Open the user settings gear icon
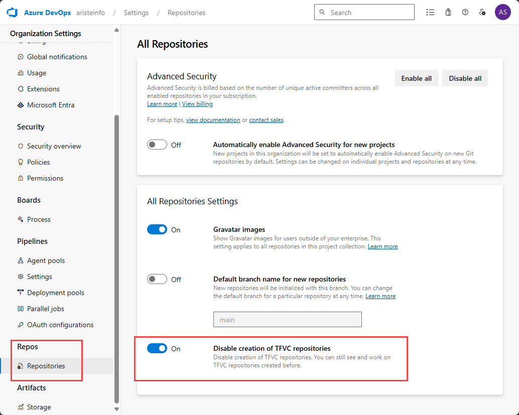The height and width of the screenshot is (415, 519). [x=482, y=12]
